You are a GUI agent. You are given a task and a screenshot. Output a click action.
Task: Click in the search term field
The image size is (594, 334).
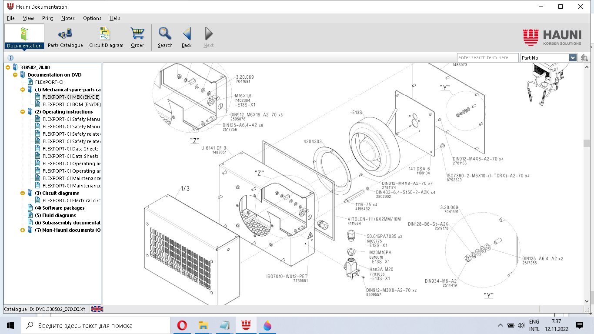tap(487, 57)
